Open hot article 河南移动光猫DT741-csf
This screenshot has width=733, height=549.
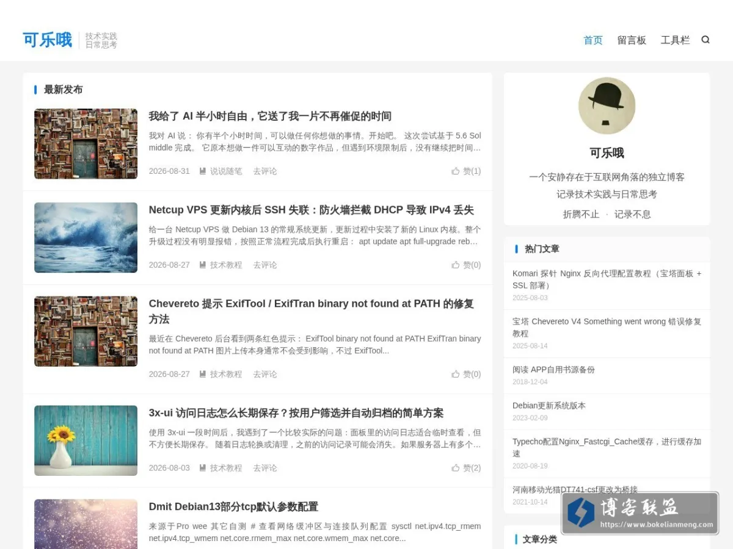pyautogui.click(x=575, y=489)
